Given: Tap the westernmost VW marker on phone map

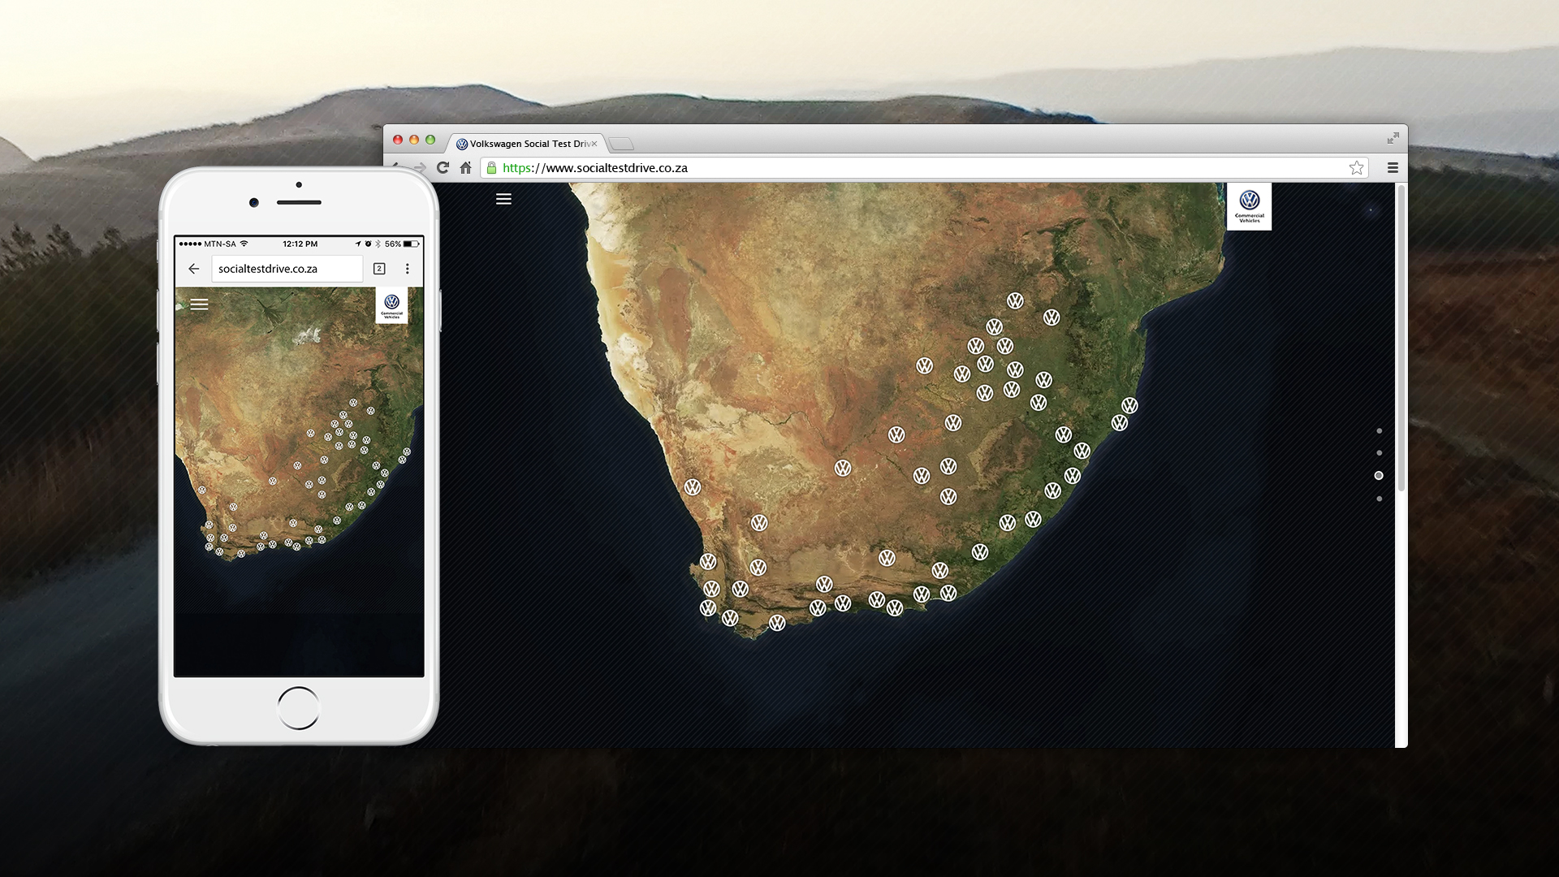Looking at the screenshot, I should 202,490.
